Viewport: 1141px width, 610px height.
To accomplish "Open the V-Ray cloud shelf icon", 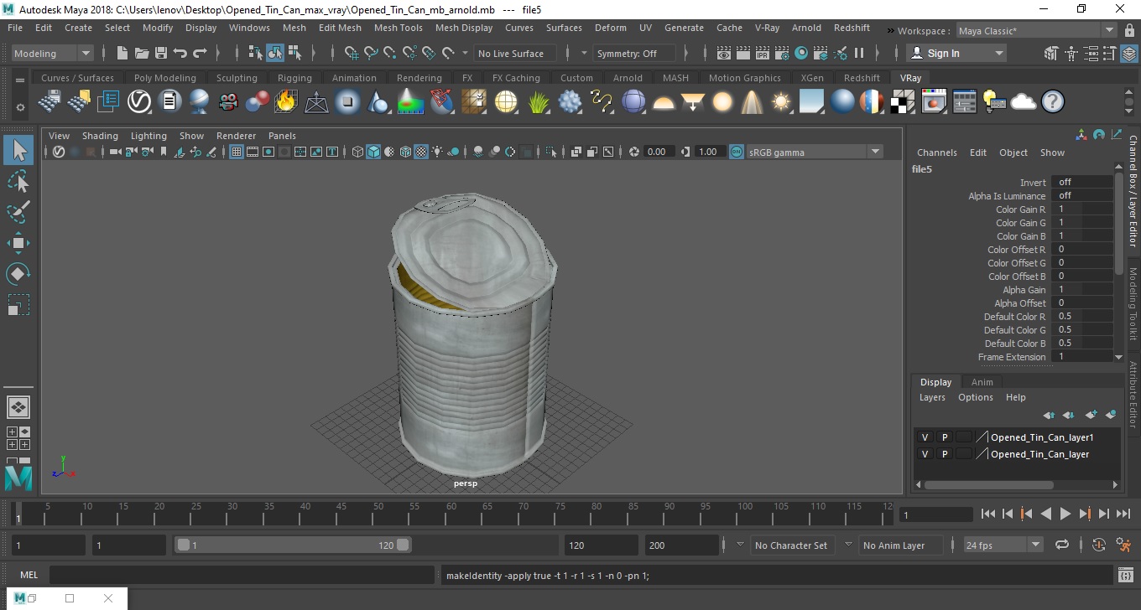I will [x=1024, y=102].
